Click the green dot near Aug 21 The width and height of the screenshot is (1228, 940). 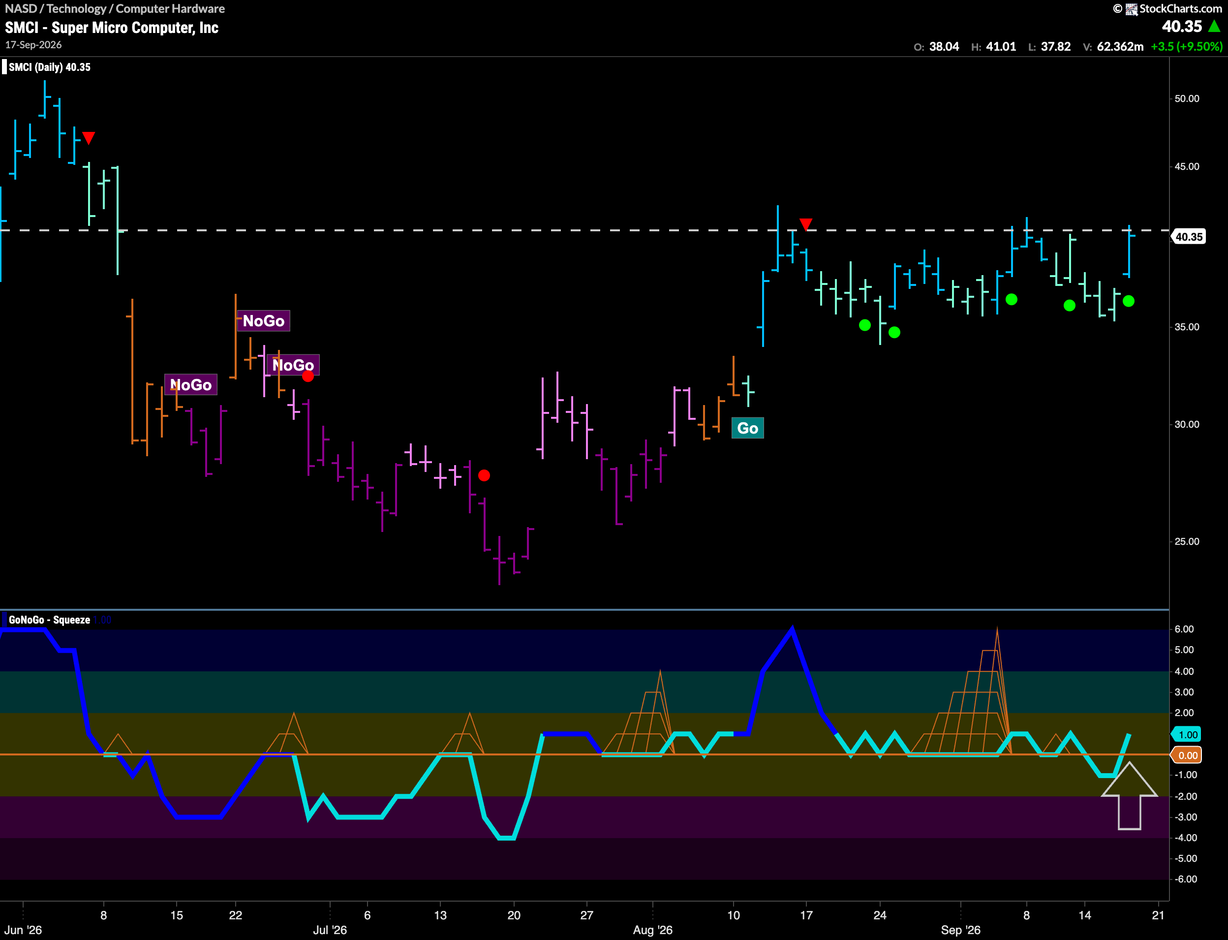pos(865,325)
